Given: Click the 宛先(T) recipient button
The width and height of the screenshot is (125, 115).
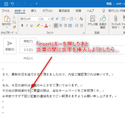Looking at the screenshot, I should coord(28,41).
